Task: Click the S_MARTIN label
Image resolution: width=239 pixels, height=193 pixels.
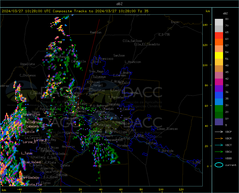Action: (x=110, y=118)
